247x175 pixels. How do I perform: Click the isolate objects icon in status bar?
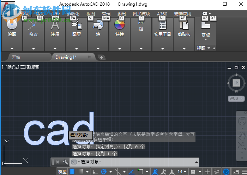coord(216,172)
